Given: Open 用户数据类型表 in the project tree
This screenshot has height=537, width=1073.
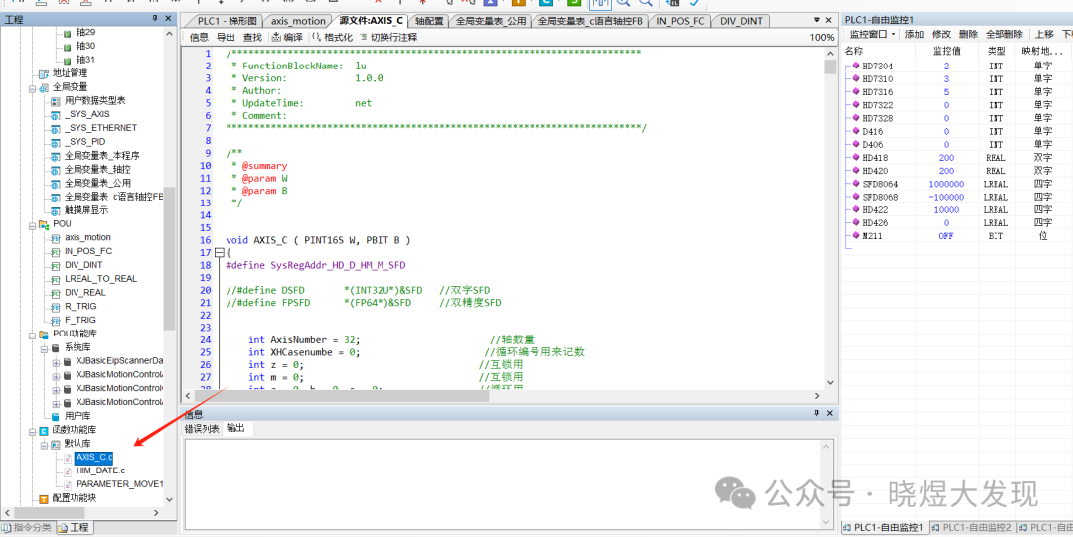Looking at the screenshot, I should point(95,100).
